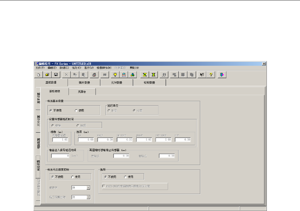Click the exit door toolbar icon
This screenshot has height=211, width=300.
tap(222, 75)
